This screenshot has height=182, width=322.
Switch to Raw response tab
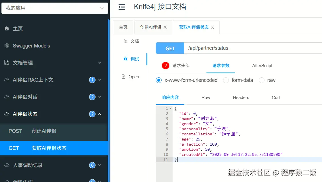pyautogui.click(x=206, y=98)
